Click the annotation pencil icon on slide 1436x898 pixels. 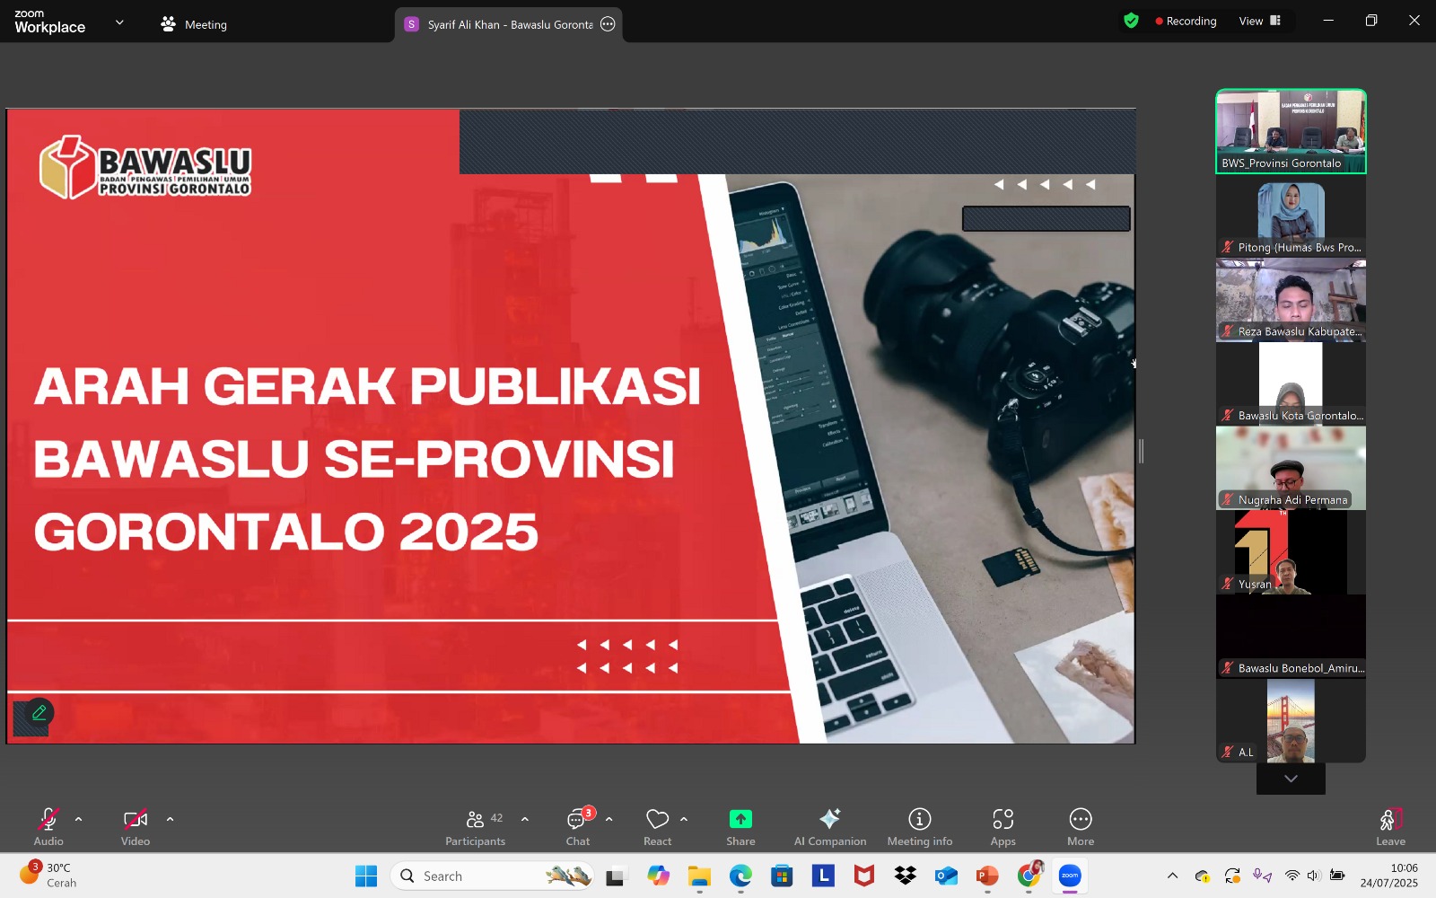point(39,713)
